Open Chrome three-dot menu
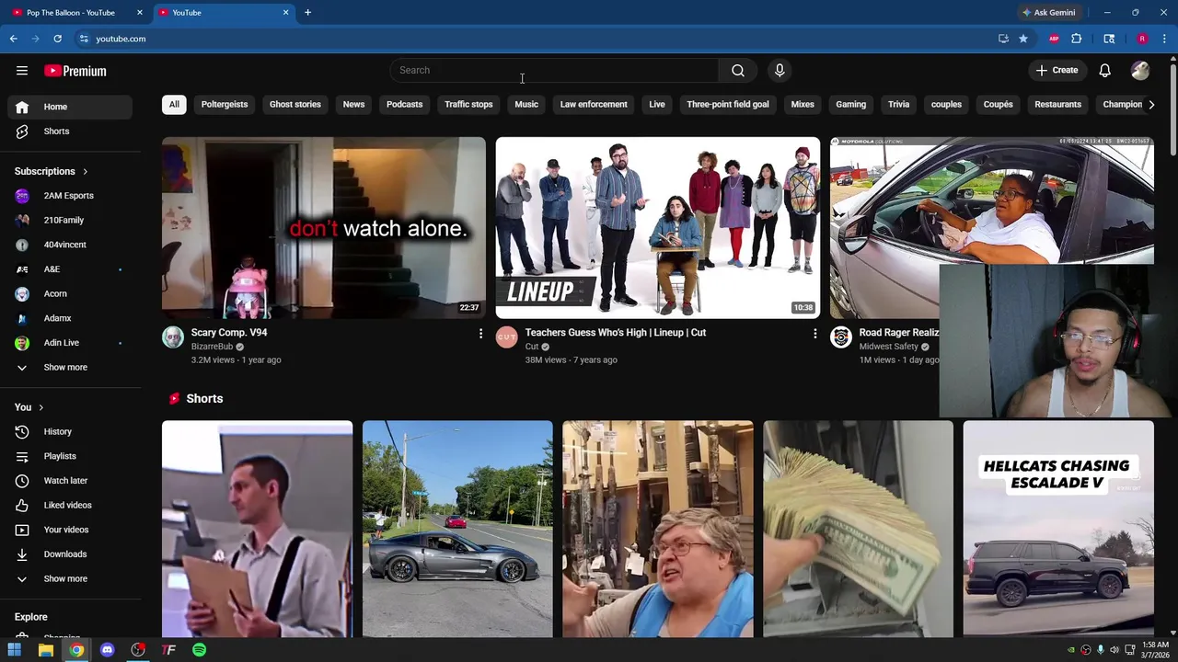The width and height of the screenshot is (1178, 662). 1165,39
